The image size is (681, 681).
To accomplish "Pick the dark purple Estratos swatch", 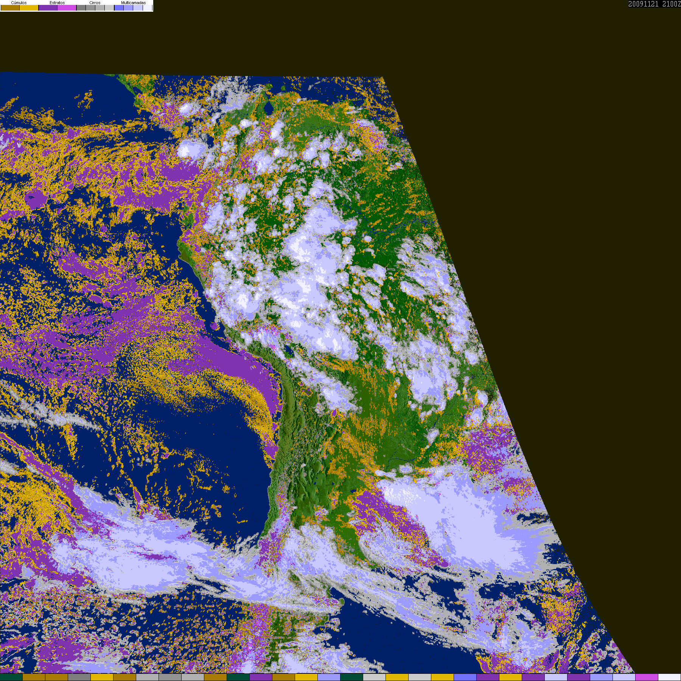I will pos(48,8).
